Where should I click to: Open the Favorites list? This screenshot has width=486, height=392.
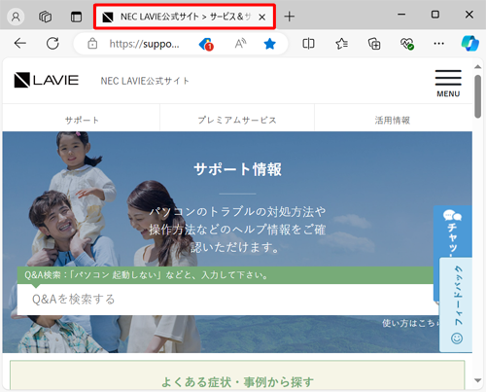341,44
